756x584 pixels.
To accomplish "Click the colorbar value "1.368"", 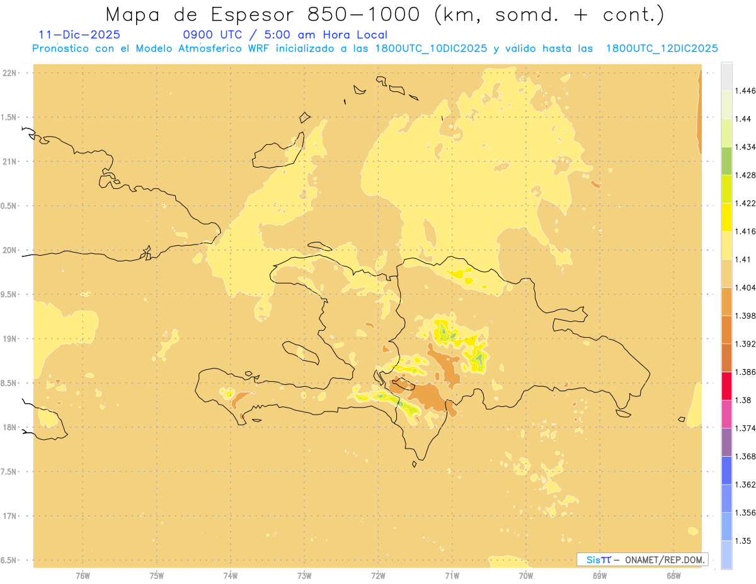I will [x=745, y=456].
